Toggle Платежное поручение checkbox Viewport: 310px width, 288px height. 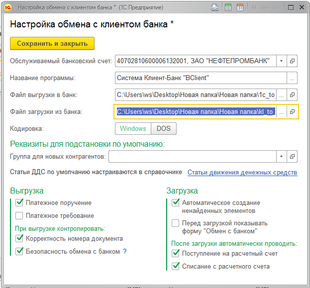coord(19,202)
